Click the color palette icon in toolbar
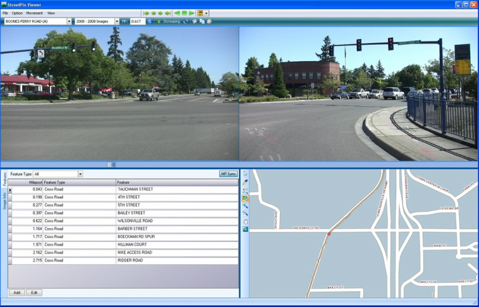The image size is (479, 307). click(209, 21)
